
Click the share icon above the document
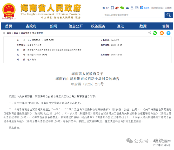150,33
